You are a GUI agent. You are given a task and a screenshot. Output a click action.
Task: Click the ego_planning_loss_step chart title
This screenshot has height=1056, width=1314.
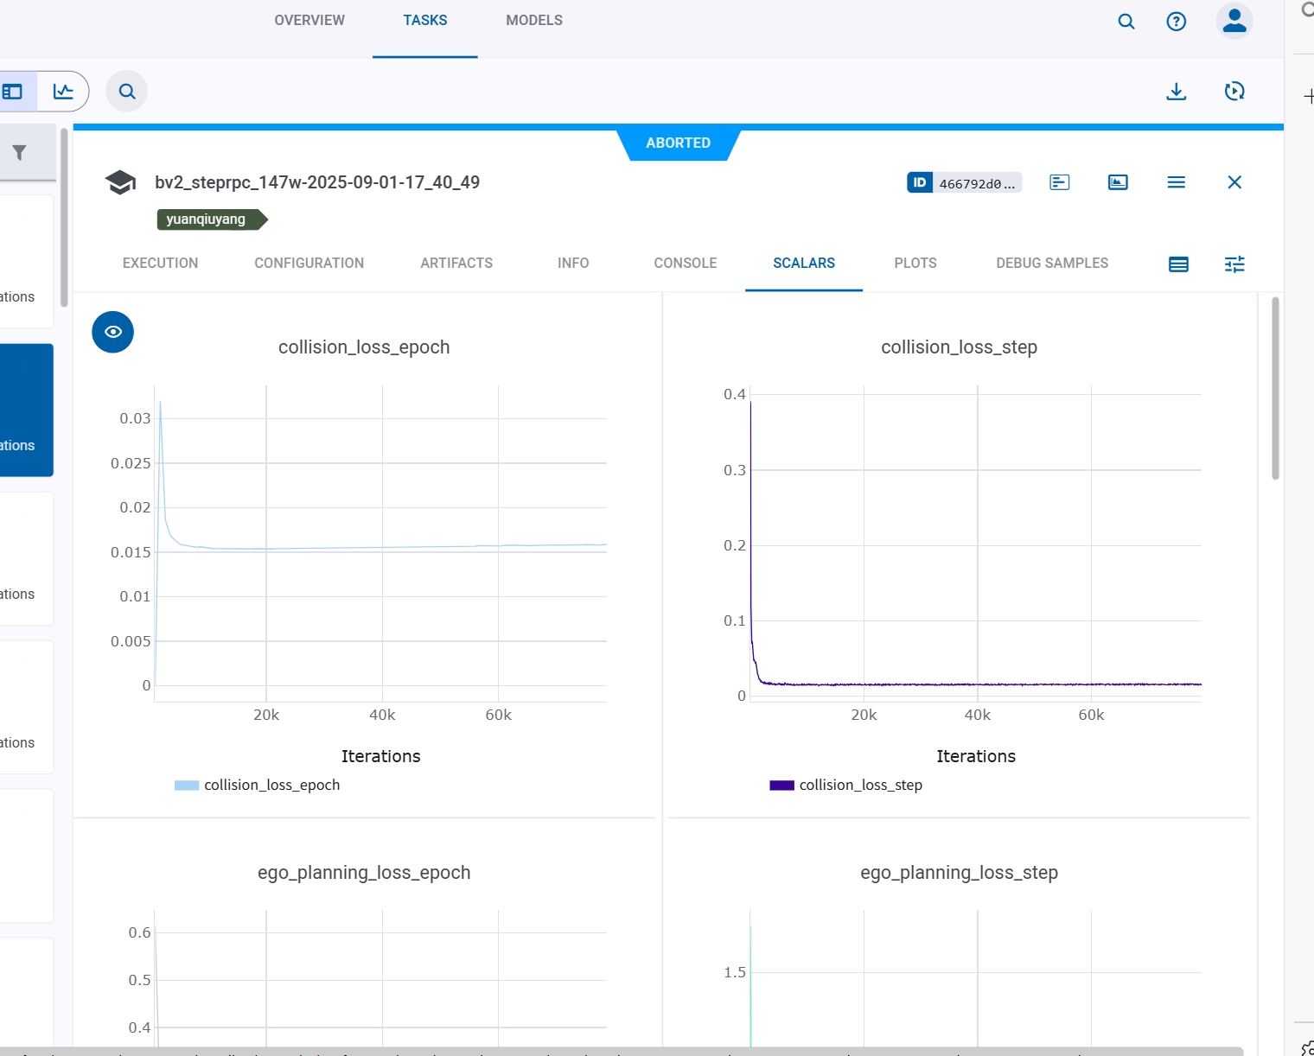click(959, 873)
